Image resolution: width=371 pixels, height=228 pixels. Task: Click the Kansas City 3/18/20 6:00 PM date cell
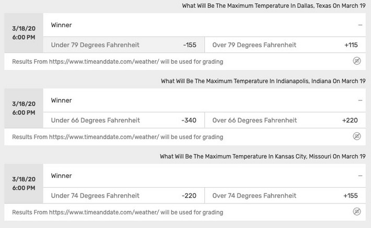(x=24, y=184)
